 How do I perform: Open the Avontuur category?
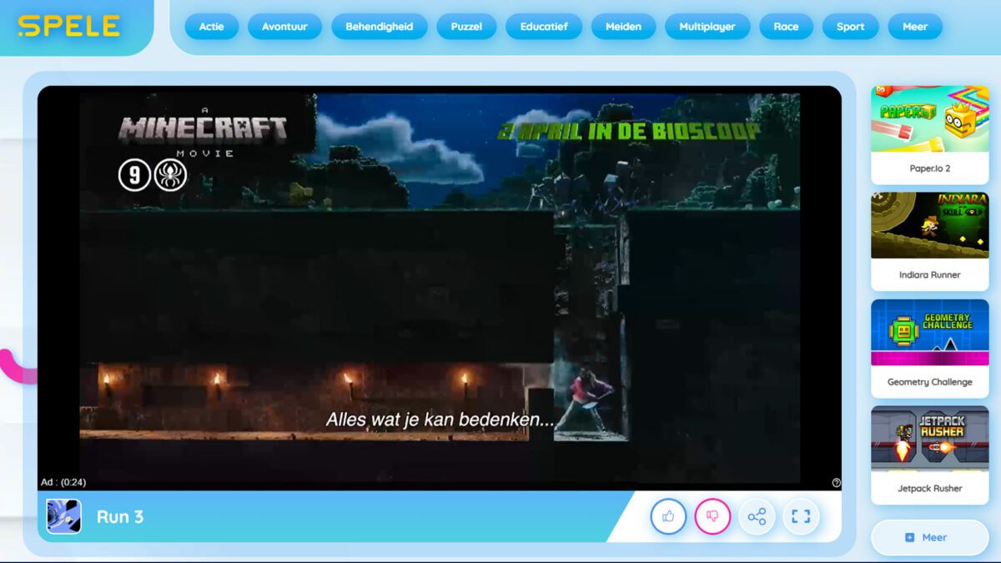click(284, 27)
